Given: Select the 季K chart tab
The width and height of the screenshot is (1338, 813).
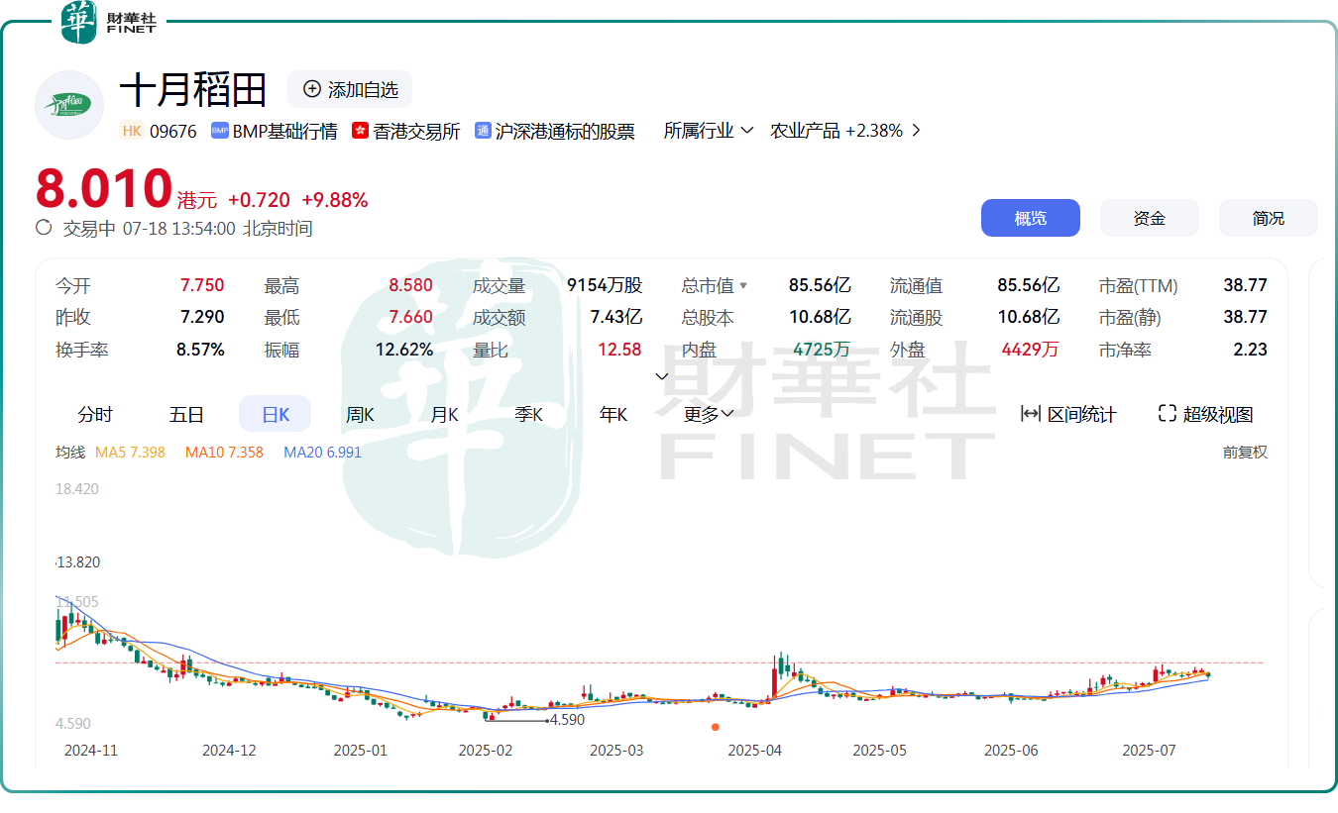Looking at the screenshot, I should tap(529, 414).
